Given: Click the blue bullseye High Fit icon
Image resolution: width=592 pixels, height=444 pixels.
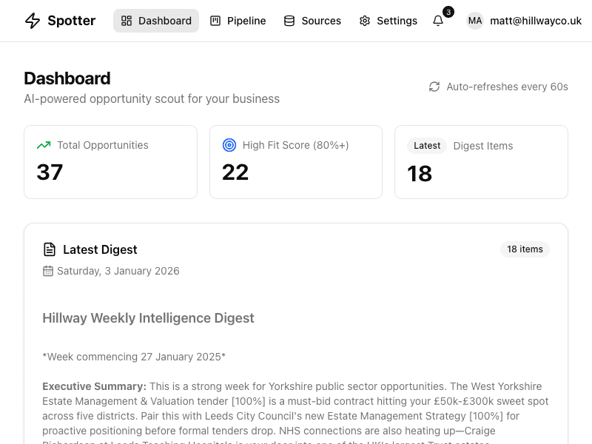Looking at the screenshot, I should [x=229, y=145].
